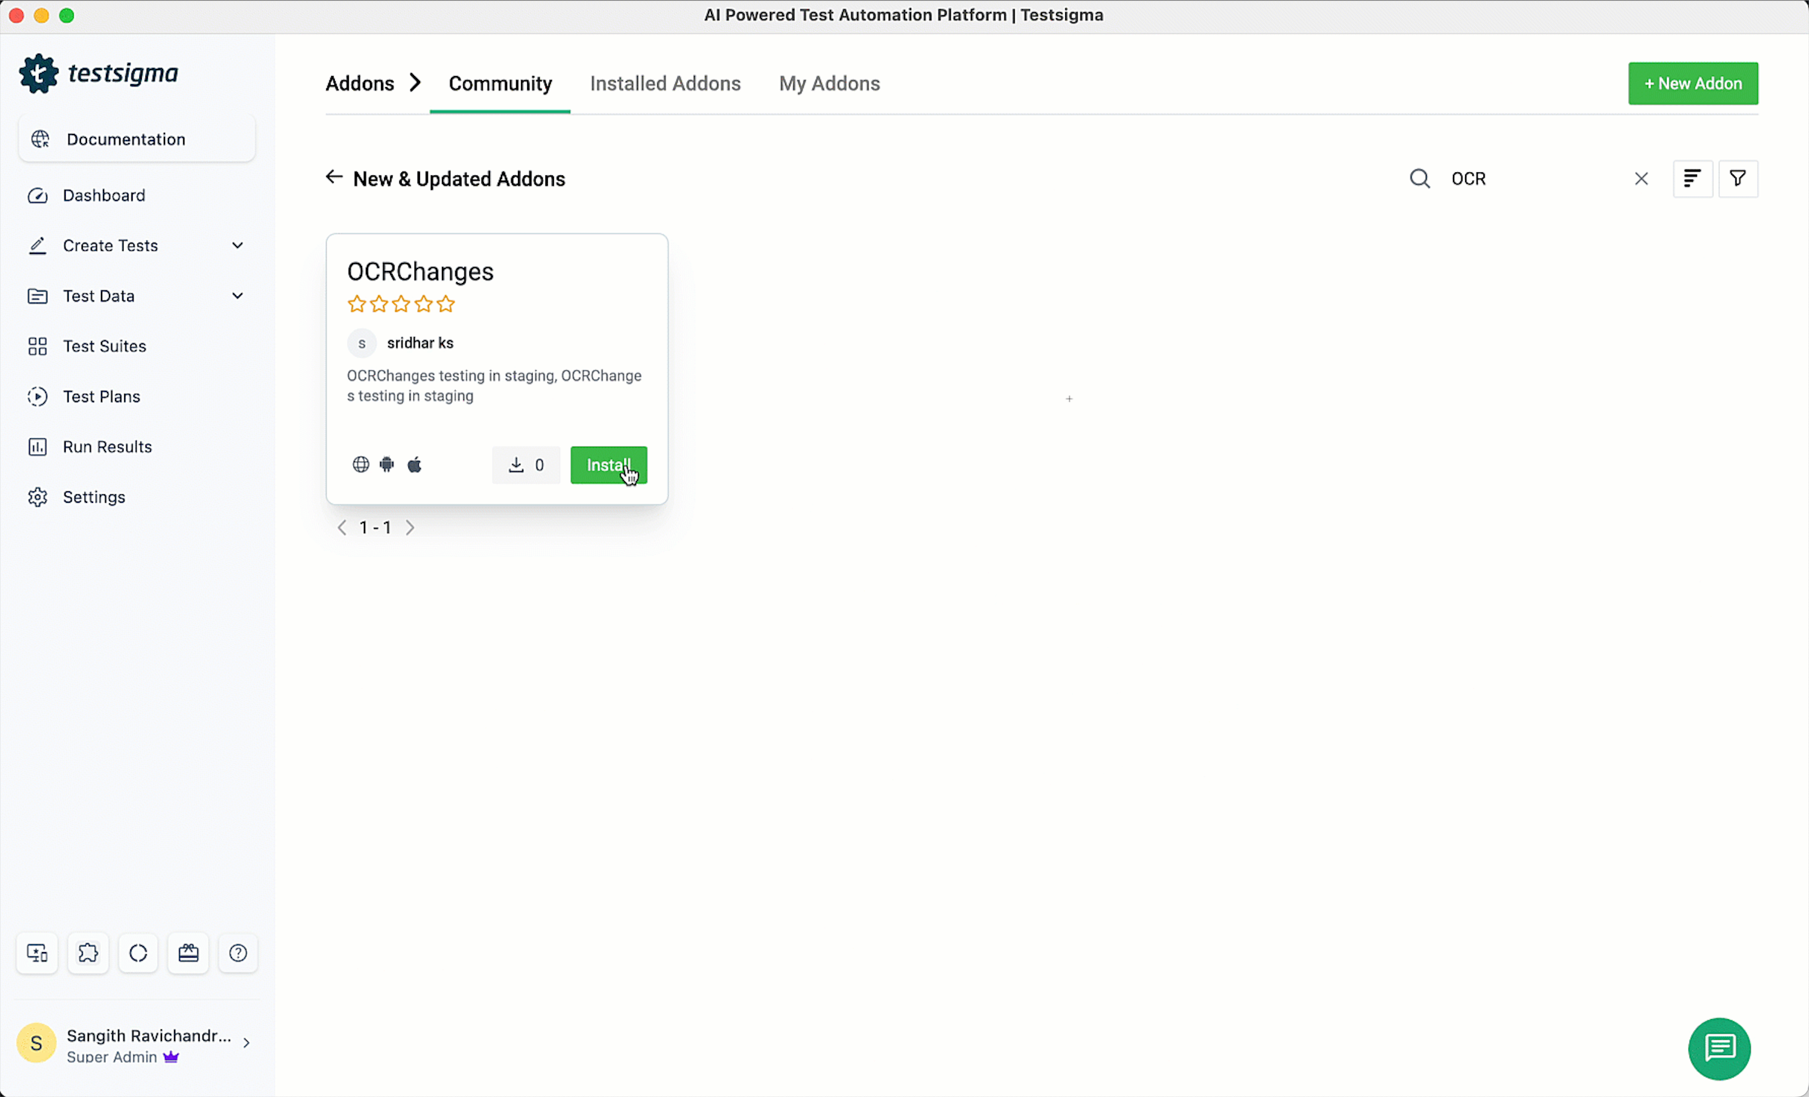Click the Run Results chart icon

[38, 446]
